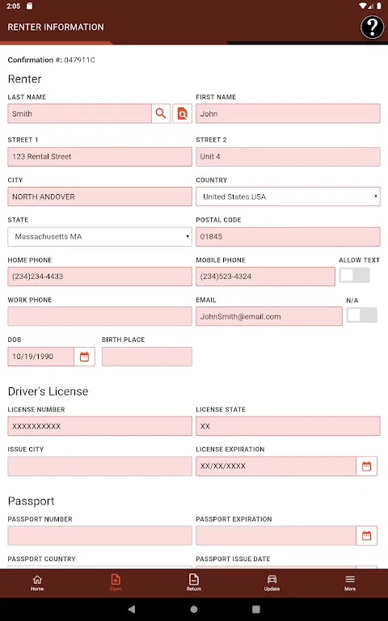Screen dimensions: 388x621
Task: Focus the Work Phone input field
Action: point(99,316)
